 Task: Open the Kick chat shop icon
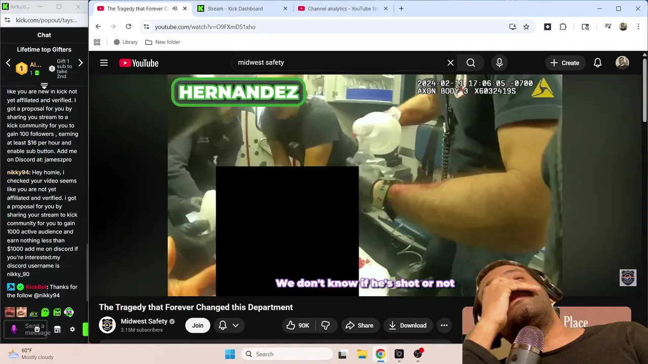pos(58,329)
